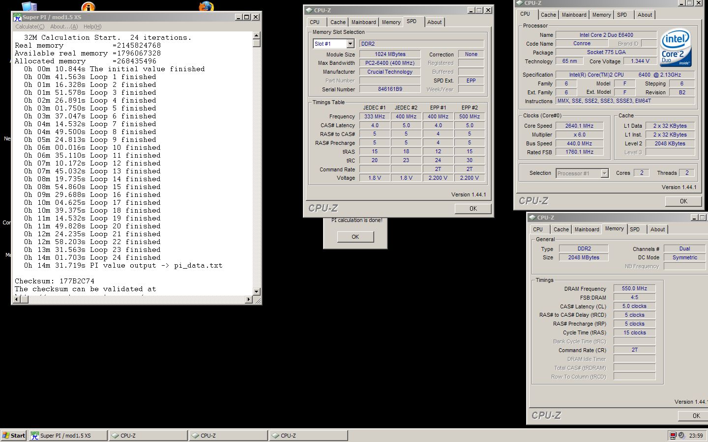This screenshot has width=708, height=442.
Task: Click OK in the memory CPU-Z window
Action: (x=693, y=415)
